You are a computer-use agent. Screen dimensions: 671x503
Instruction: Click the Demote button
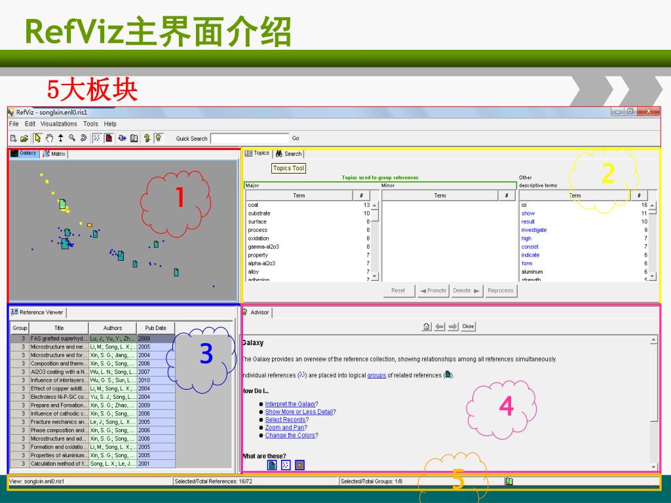(467, 290)
